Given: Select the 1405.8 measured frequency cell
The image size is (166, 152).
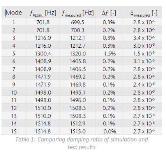Looking at the screenshot, I should tap(78, 61).
